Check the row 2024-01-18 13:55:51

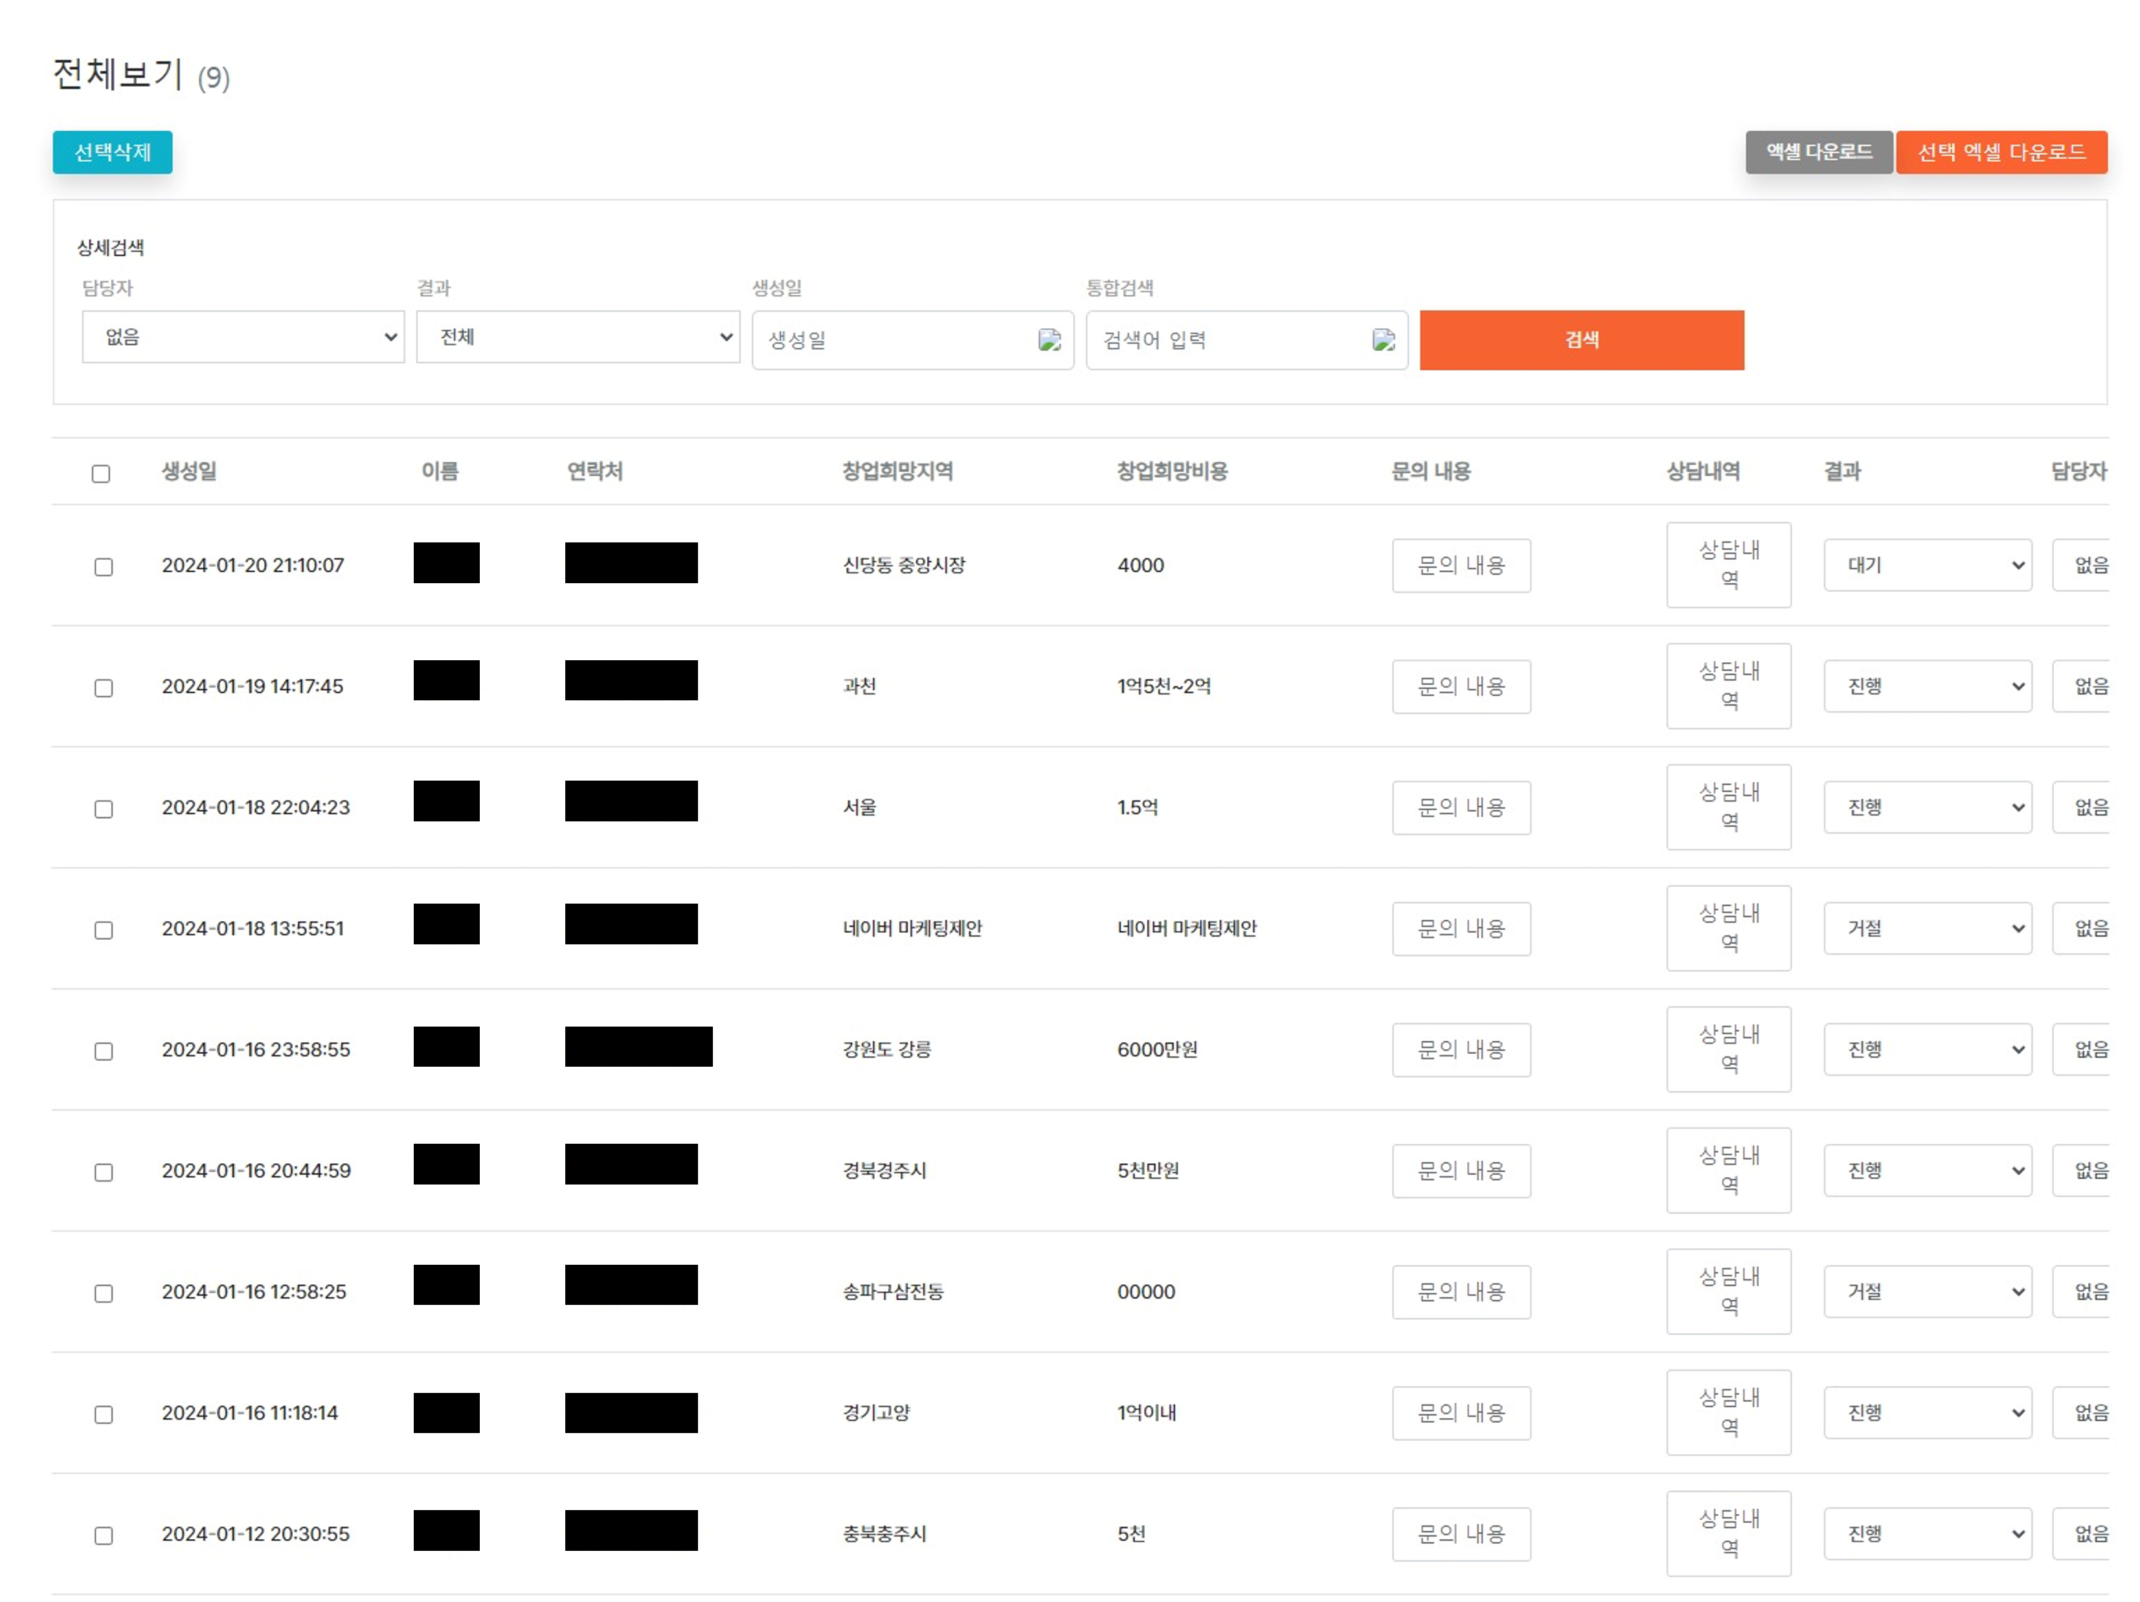tap(104, 929)
